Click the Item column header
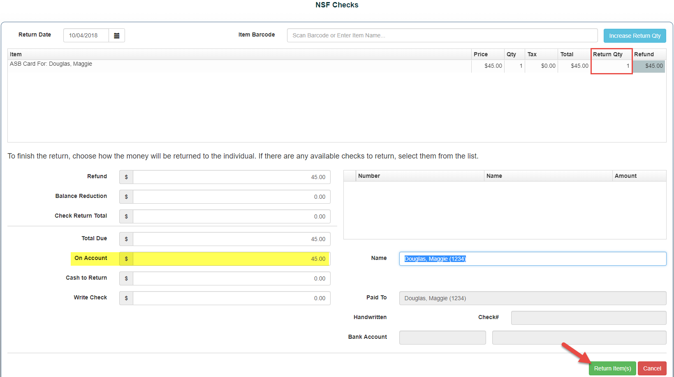This screenshot has width=674, height=377. pos(239,54)
